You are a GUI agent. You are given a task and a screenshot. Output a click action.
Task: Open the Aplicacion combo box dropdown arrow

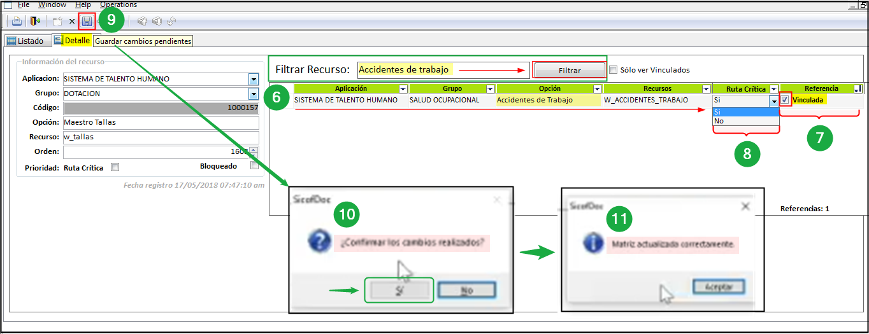pyautogui.click(x=254, y=80)
